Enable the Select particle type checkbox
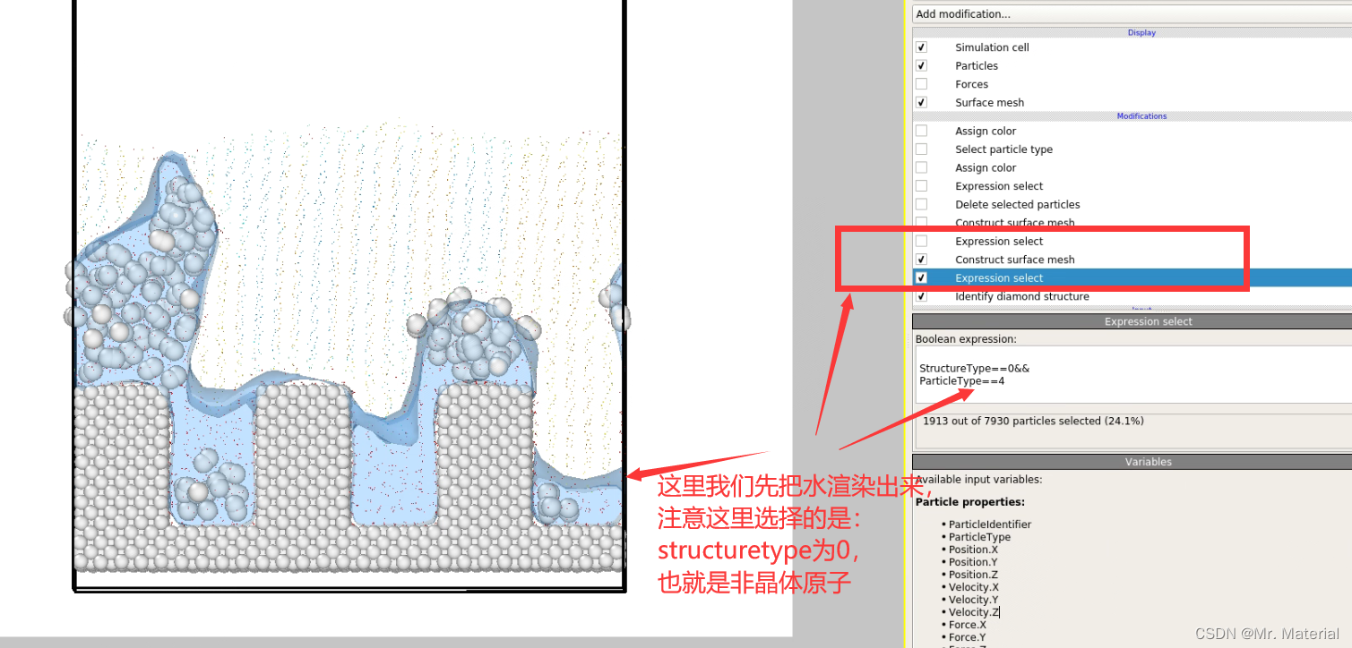Screen dimensions: 1352x648 [x=921, y=149]
